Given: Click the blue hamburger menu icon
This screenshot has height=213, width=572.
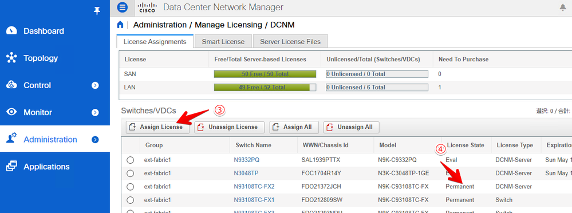Looking at the screenshot, I should tap(122, 7).
